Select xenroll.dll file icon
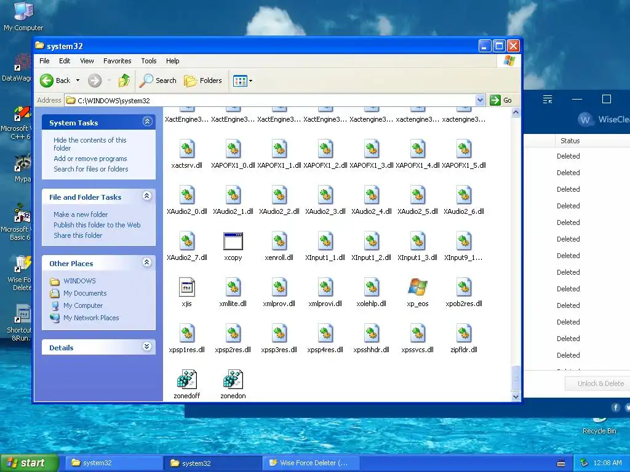This screenshot has height=472, width=630. pyautogui.click(x=279, y=241)
